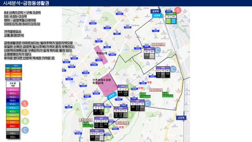
Task: Select the C circle beside the 60/84 price box
Action: (x=157, y=50)
